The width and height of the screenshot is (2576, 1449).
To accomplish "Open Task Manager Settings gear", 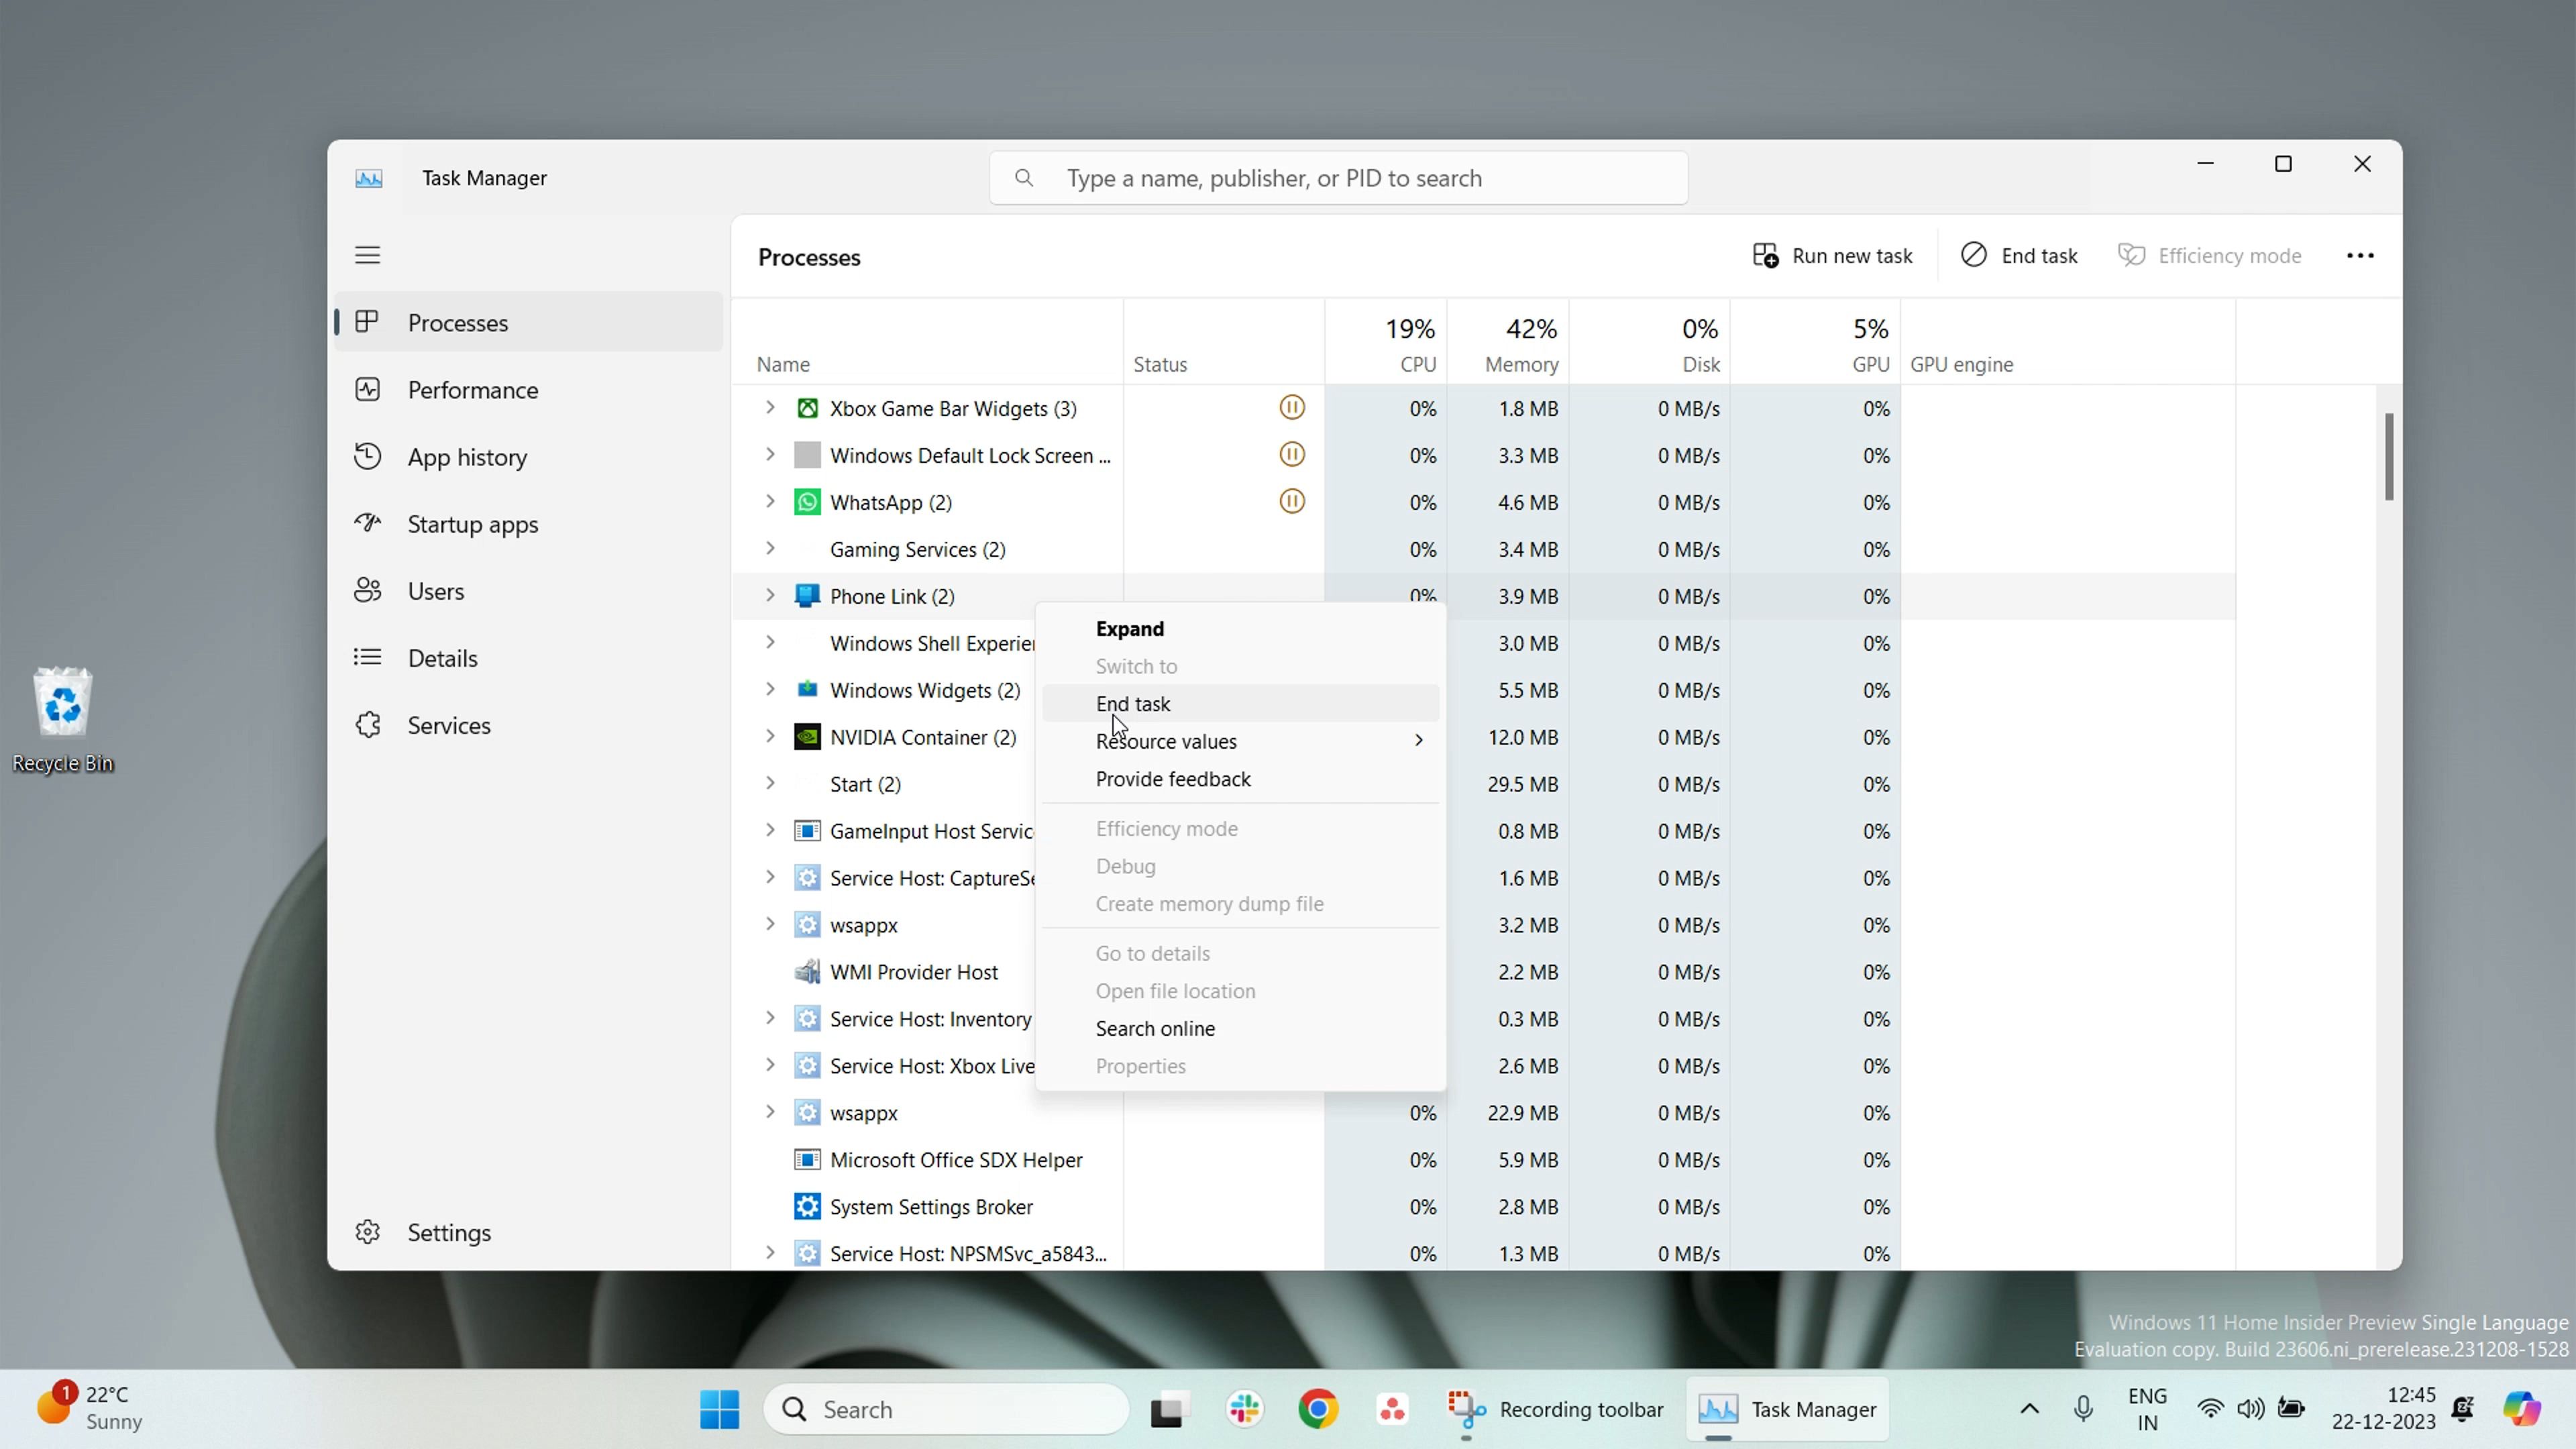I will coord(367,1232).
